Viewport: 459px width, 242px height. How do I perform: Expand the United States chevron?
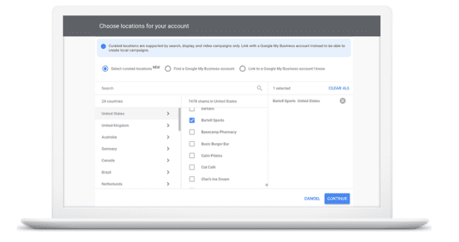[x=168, y=114]
